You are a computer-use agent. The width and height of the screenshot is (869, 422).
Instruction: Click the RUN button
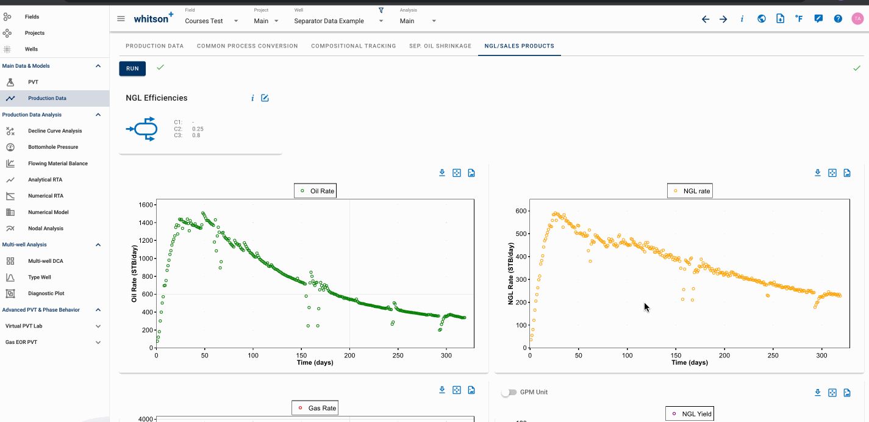[x=132, y=68]
